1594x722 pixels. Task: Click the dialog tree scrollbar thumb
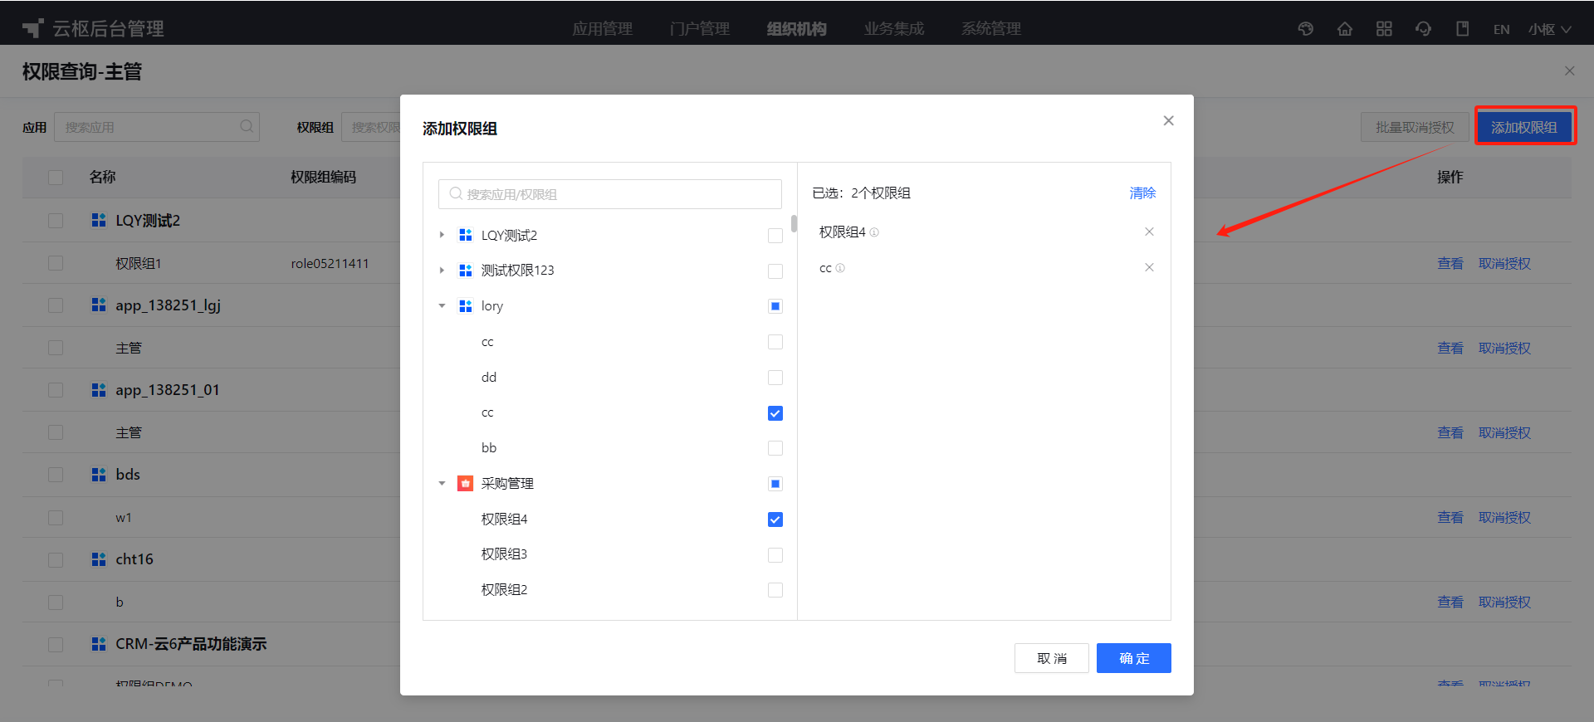tap(794, 224)
